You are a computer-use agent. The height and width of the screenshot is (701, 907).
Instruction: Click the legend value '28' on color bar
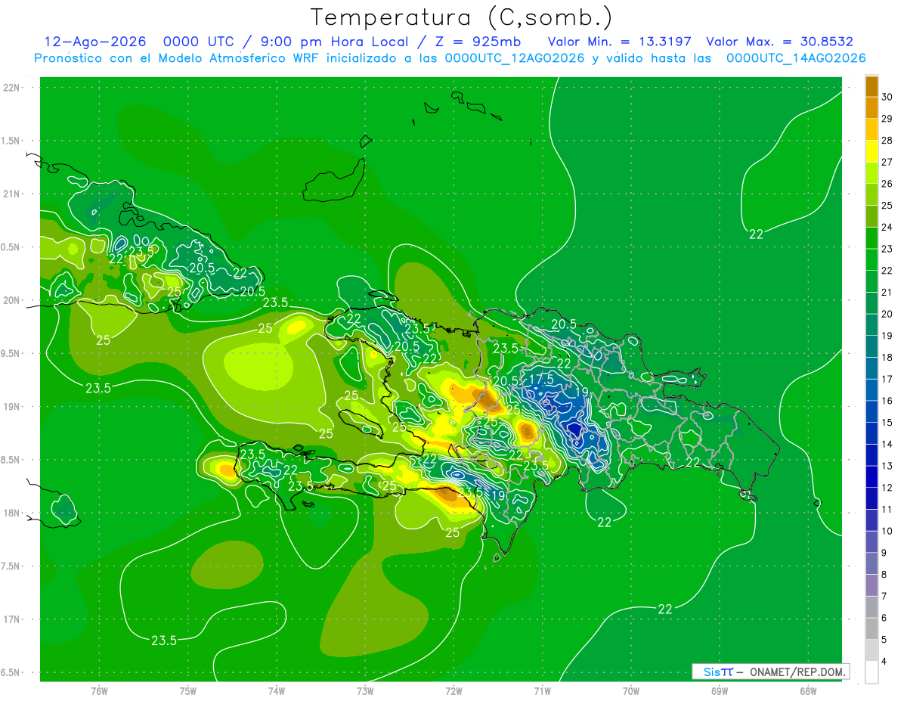pyautogui.click(x=887, y=140)
